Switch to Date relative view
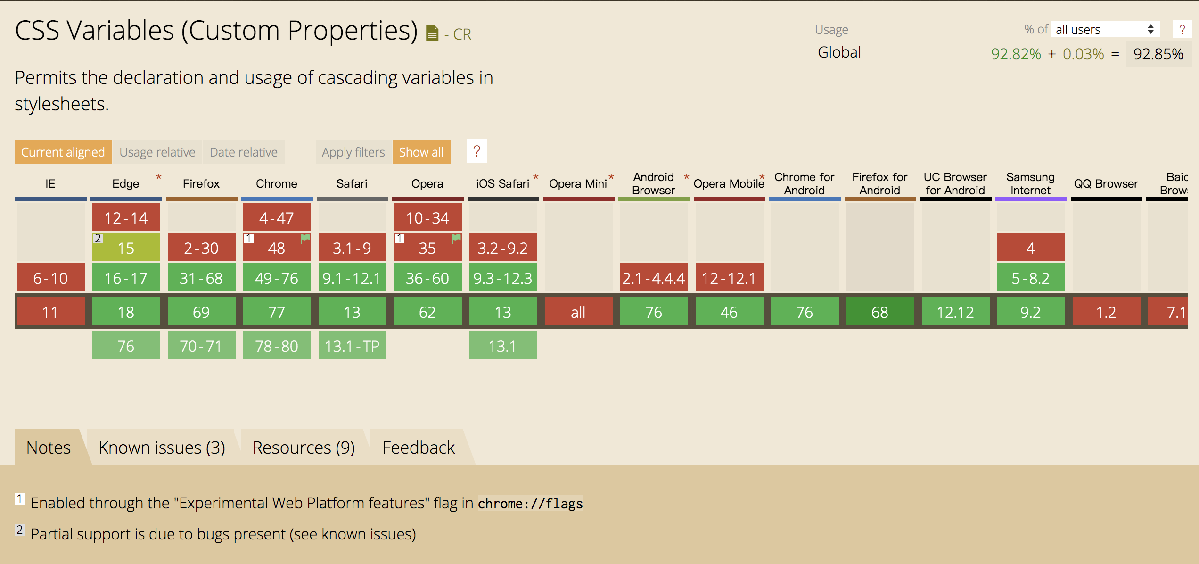The height and width of the screenshot is (564, 1199). (x=243, y=152)
